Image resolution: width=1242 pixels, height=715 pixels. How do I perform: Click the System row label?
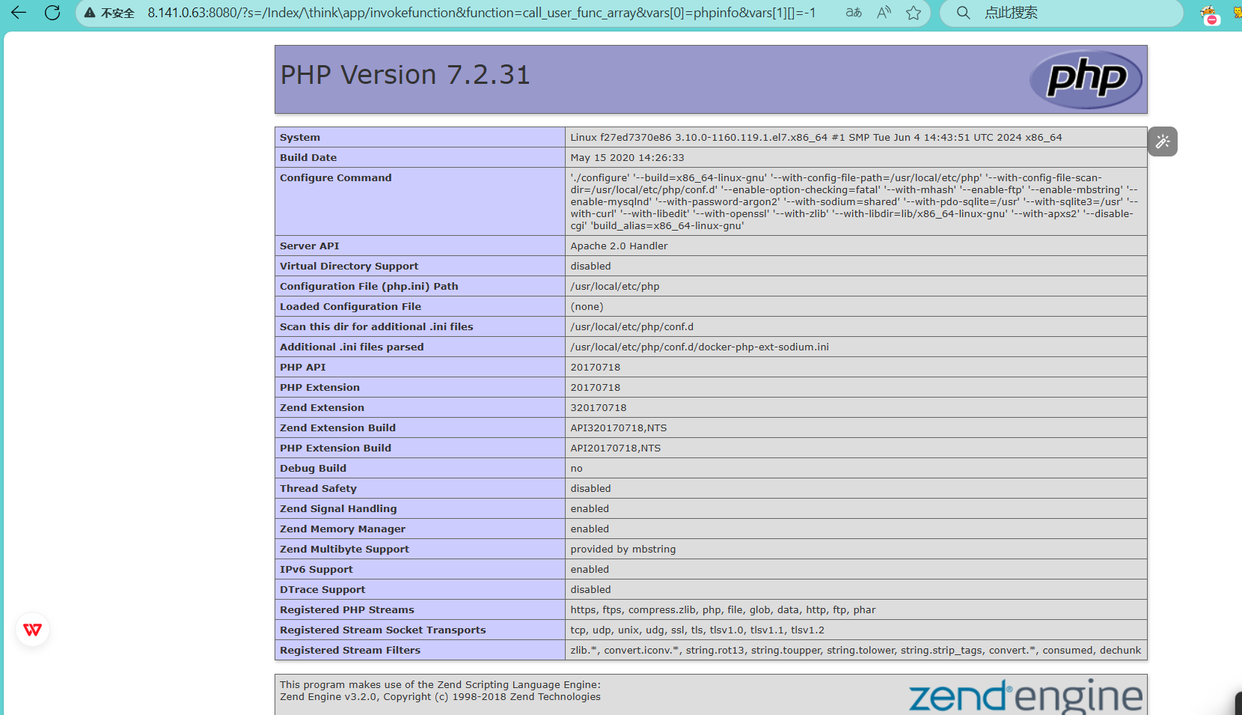(x=300, y=137)
